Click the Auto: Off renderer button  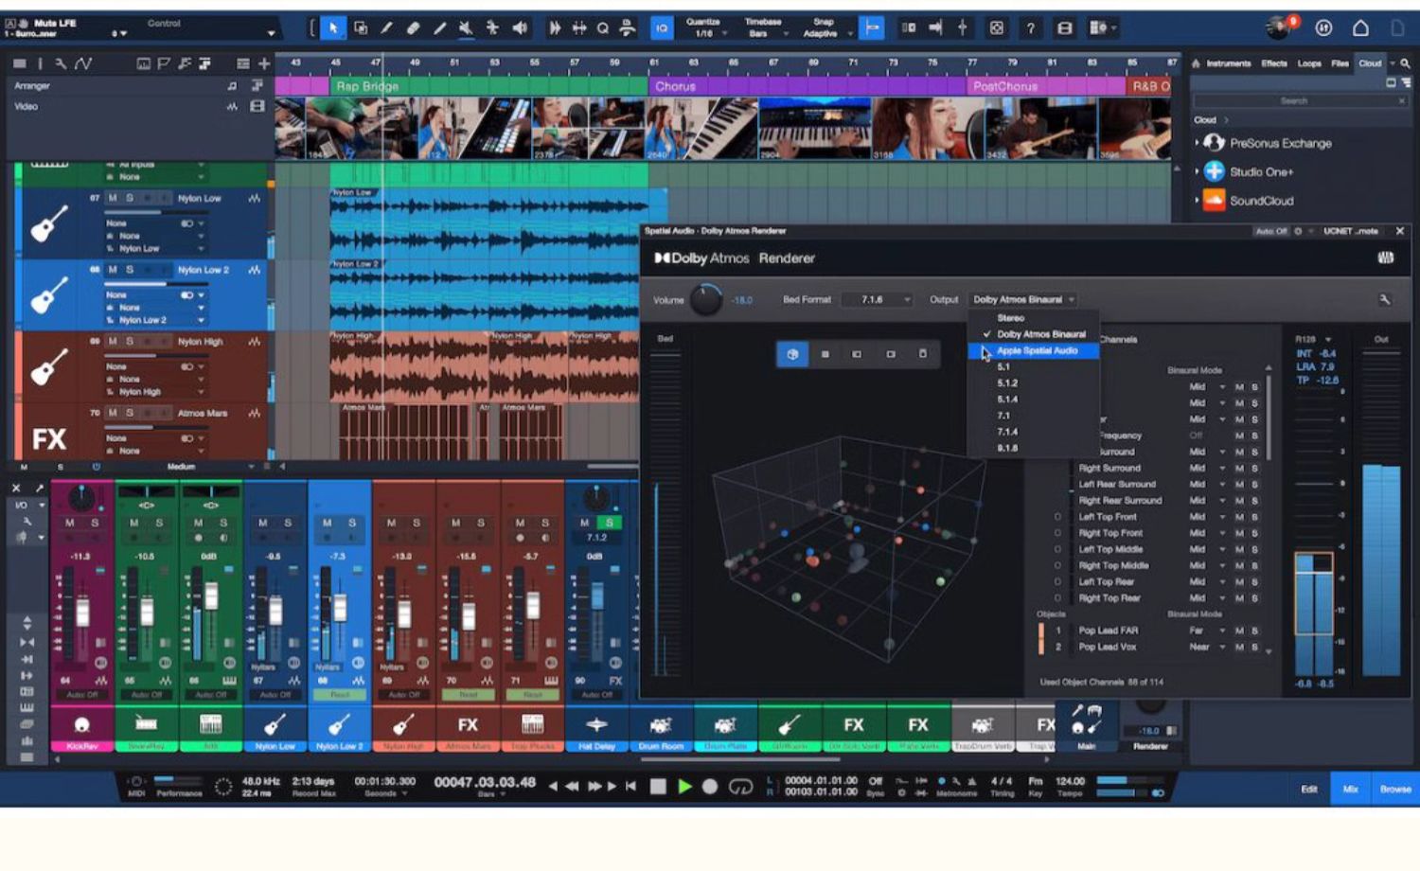[1271, 231]
